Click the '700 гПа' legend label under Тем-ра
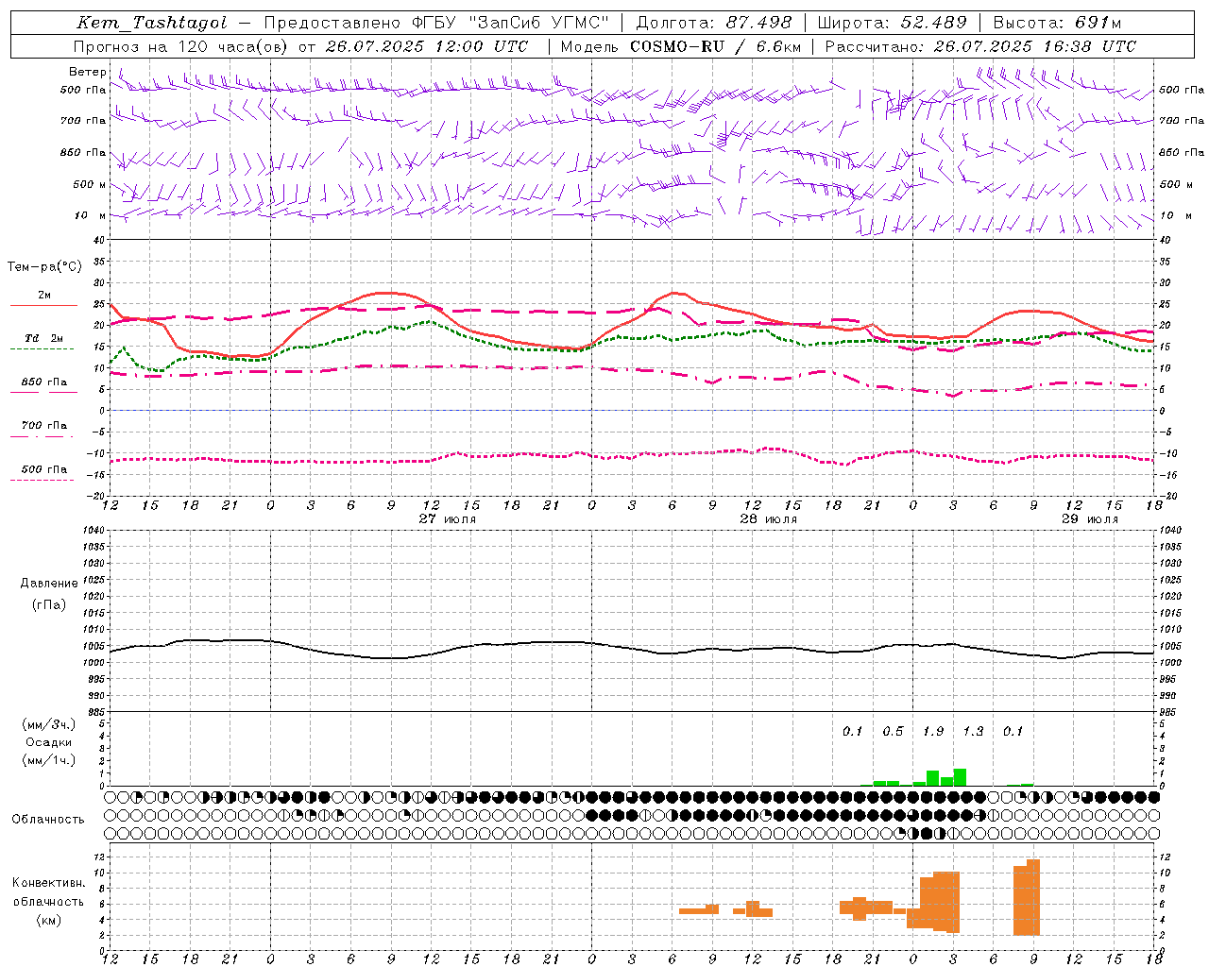 pos(44,425)
